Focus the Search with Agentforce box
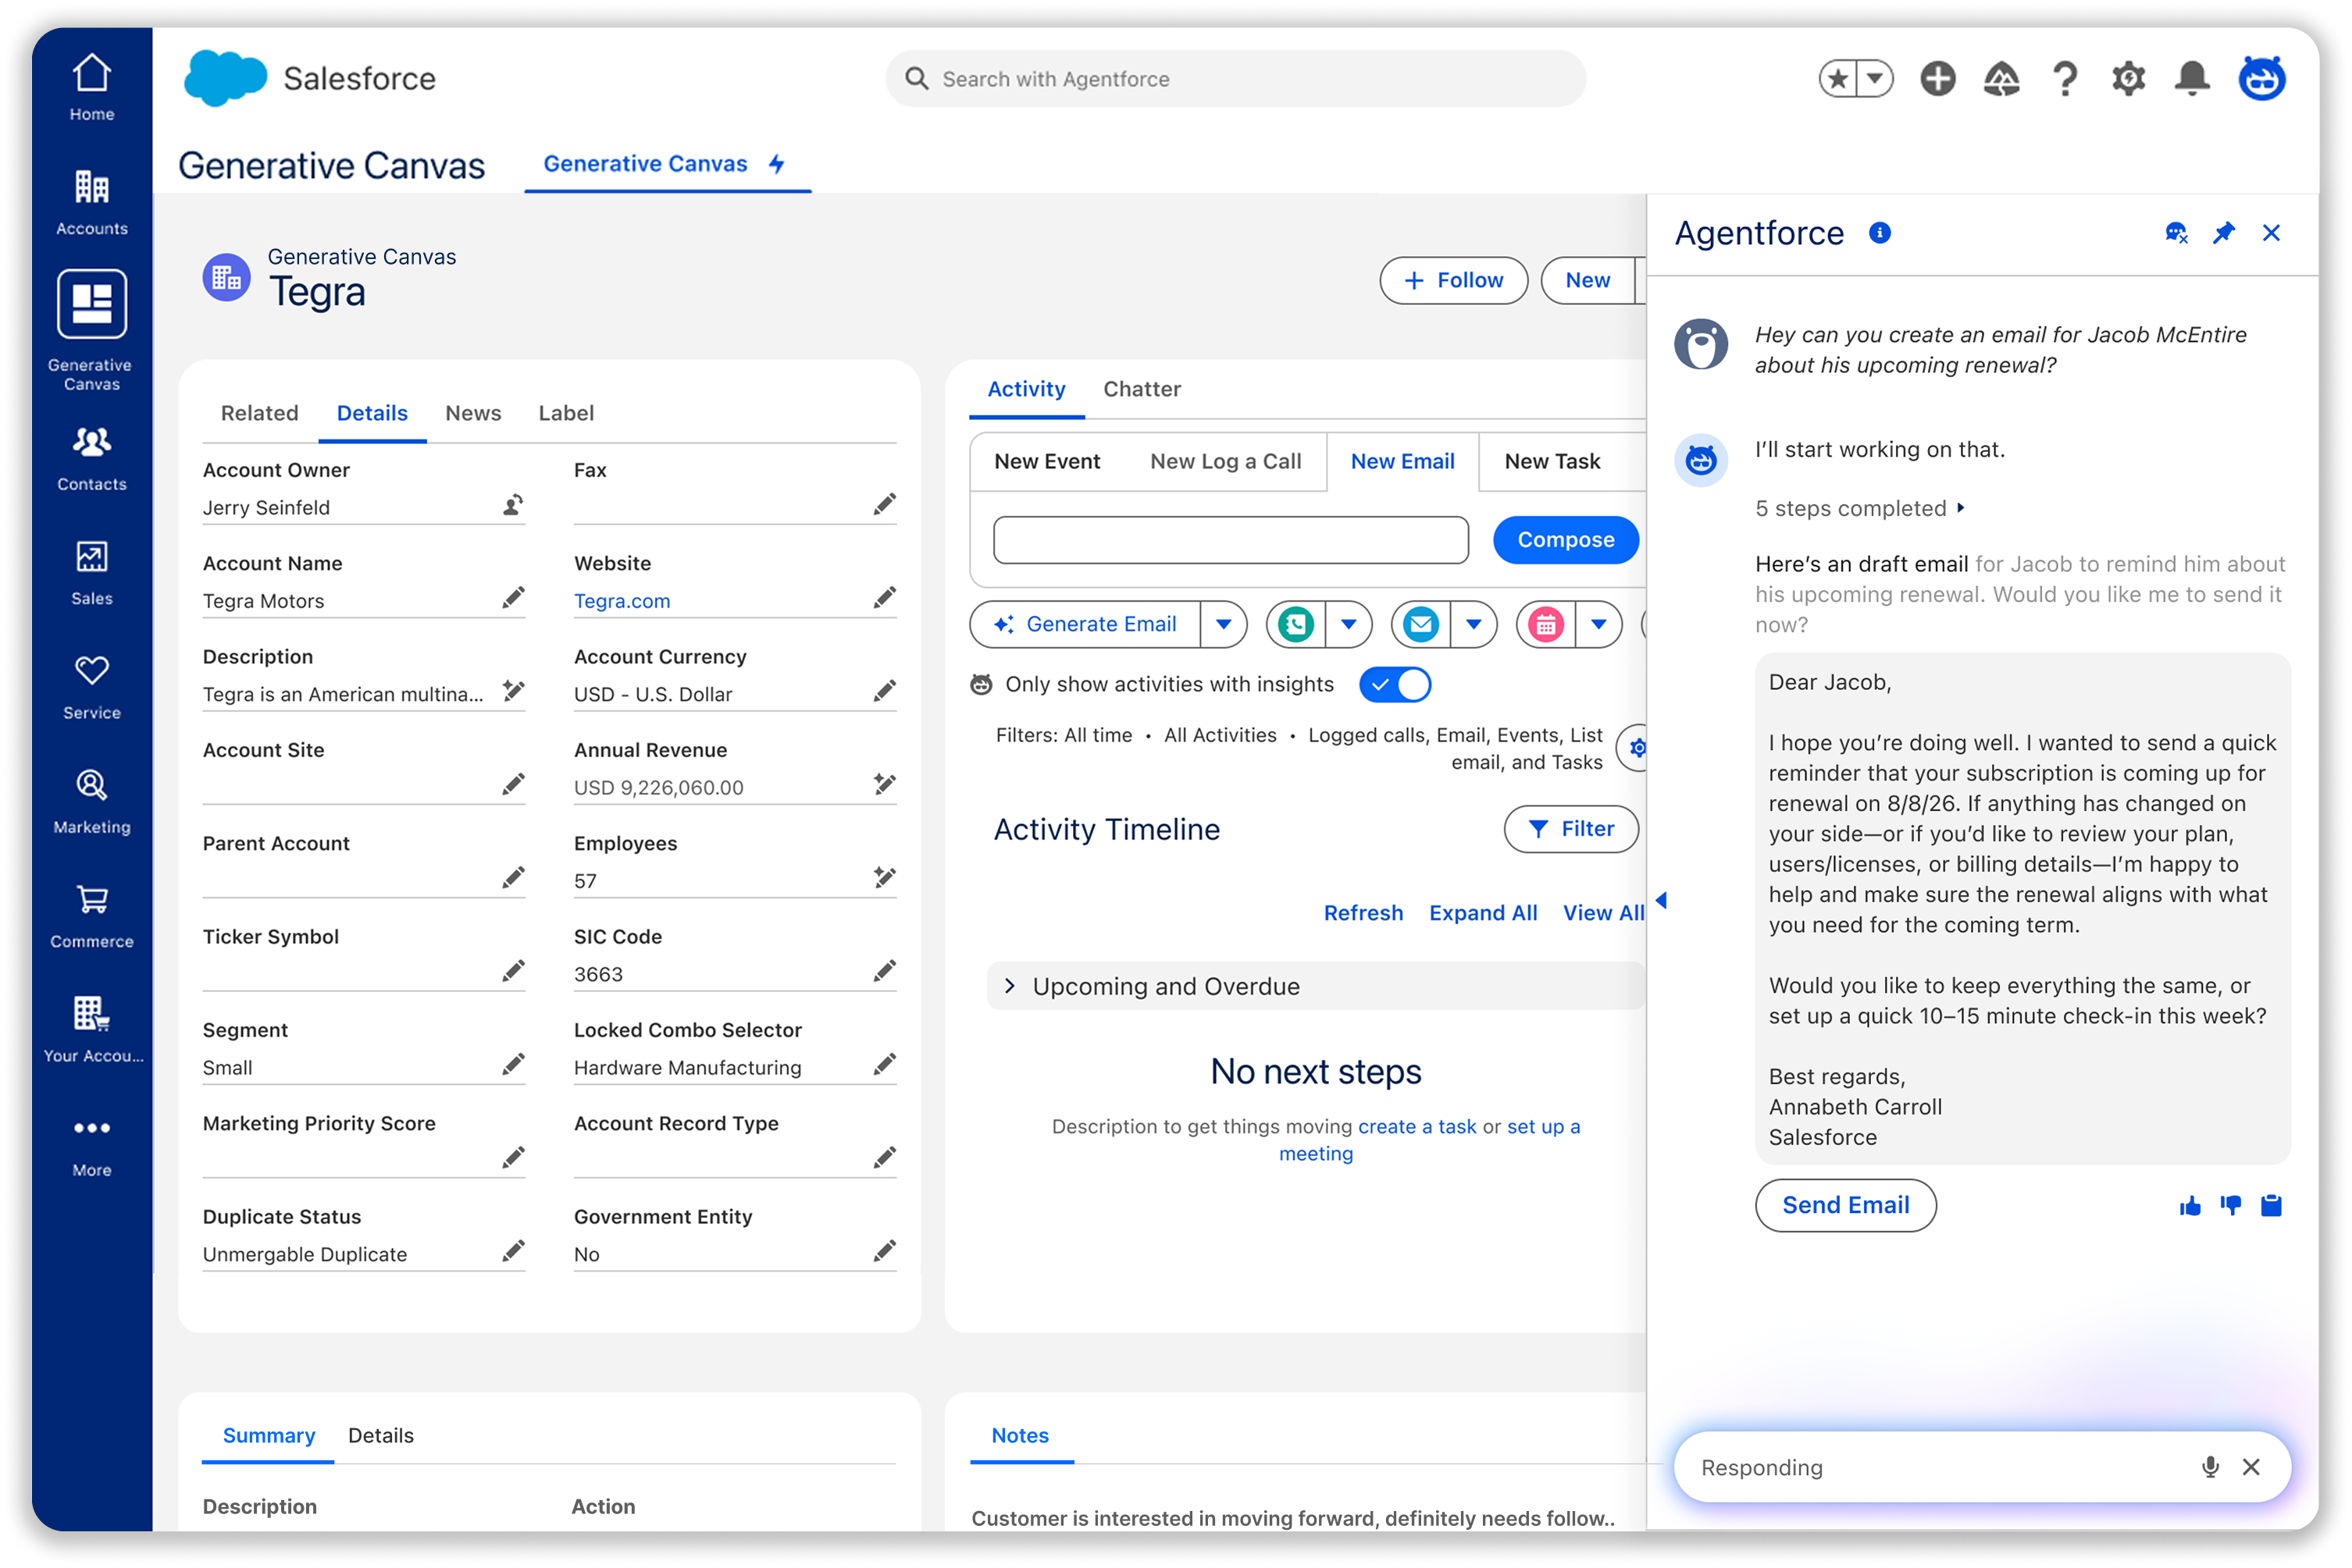Viewport: 2352px width, 1568px height. [x=1235, y=78]
